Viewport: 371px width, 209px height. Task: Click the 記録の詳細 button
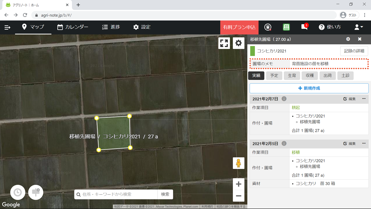click(354, 51)
